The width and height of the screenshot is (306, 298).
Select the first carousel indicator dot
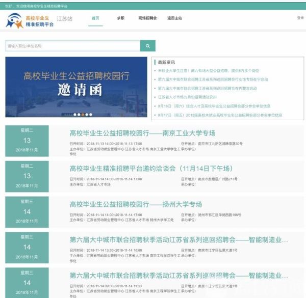(x=74, y=115)
